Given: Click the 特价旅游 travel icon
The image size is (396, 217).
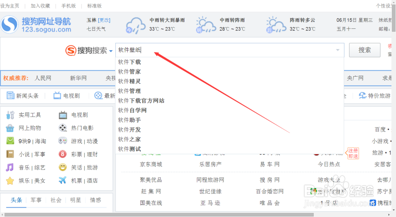Looking at the screenshot, I should coord(363,96).
